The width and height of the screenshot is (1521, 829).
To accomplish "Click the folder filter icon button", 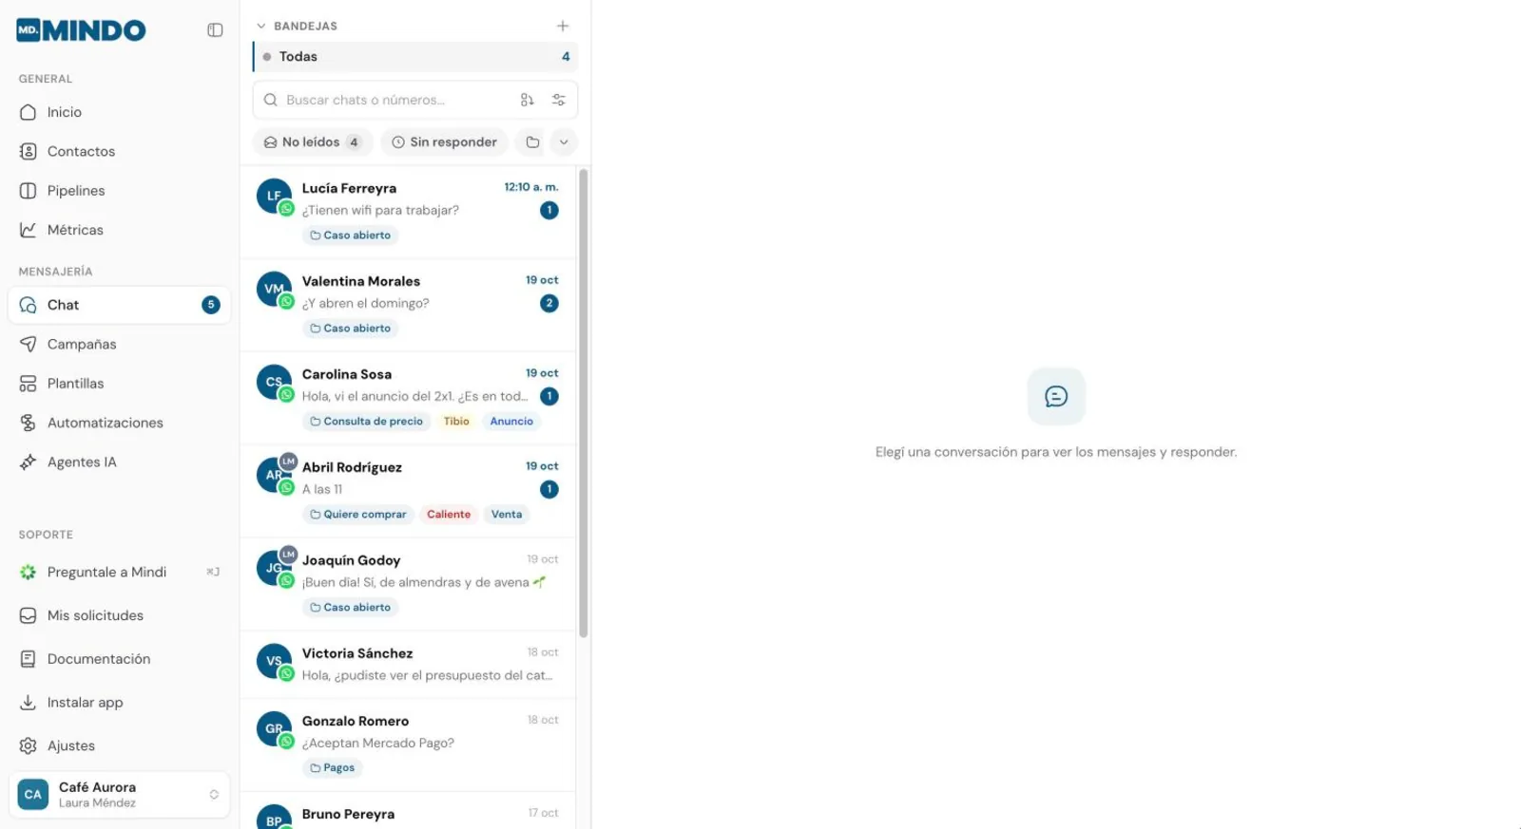I will [x=533, y=142].
